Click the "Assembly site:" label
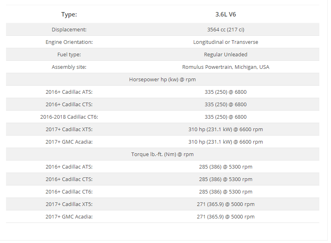The image size is (331, 243). point(69,67)
